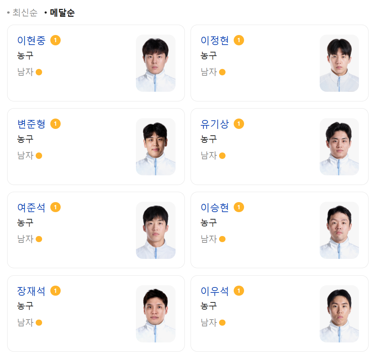
Task: Click the gold medal badge beside 이승현
Action: 239,207
